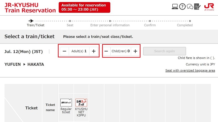Click the JR-KYUSHU Train Reservation title
Image resolution: width=218 pixels, height=122 pixels.
30,7
